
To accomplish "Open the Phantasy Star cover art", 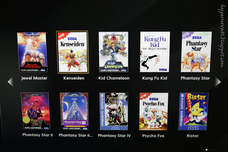I will [x=196, y=52].
